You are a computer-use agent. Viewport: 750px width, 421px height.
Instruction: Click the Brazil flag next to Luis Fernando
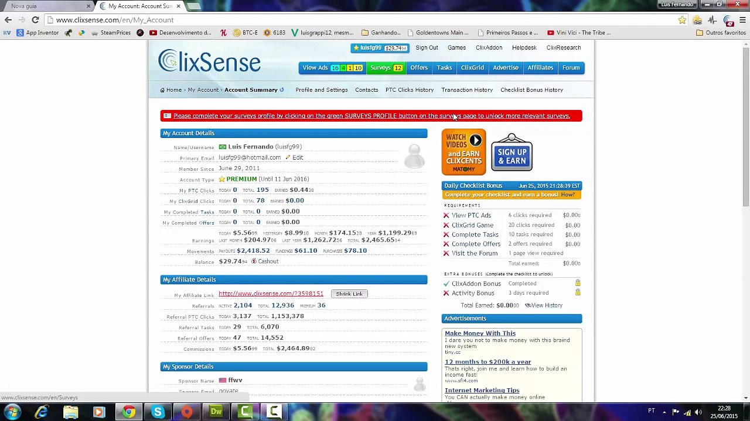click(223, 147)
